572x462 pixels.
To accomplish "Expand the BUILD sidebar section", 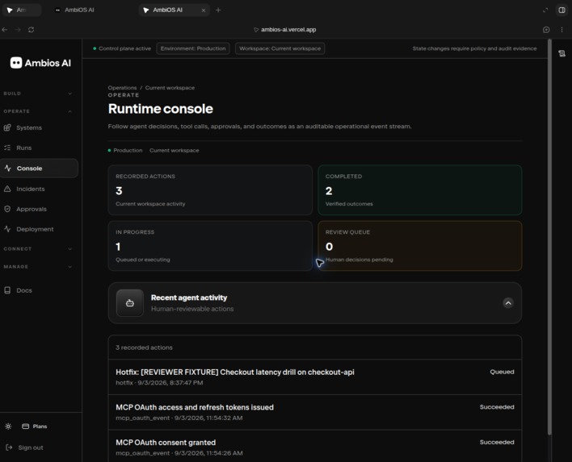I will point(38,94).
